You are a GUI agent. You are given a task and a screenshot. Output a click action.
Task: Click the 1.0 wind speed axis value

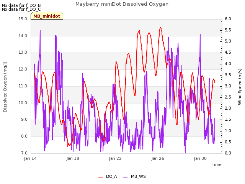(228, 131)
